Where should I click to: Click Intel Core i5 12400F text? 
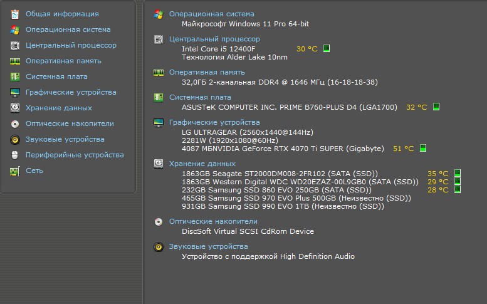218,49
